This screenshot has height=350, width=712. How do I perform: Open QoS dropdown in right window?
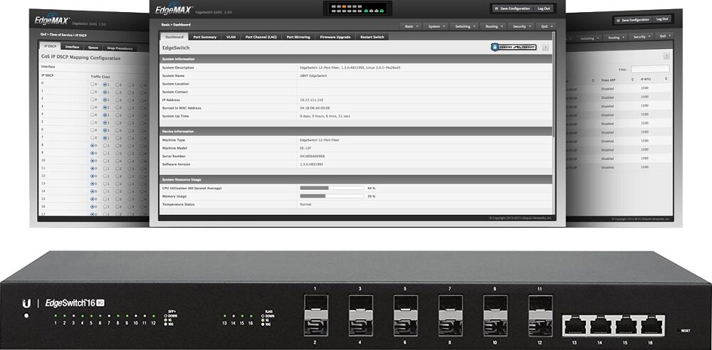pyautogui.click(x=664, y=36)
